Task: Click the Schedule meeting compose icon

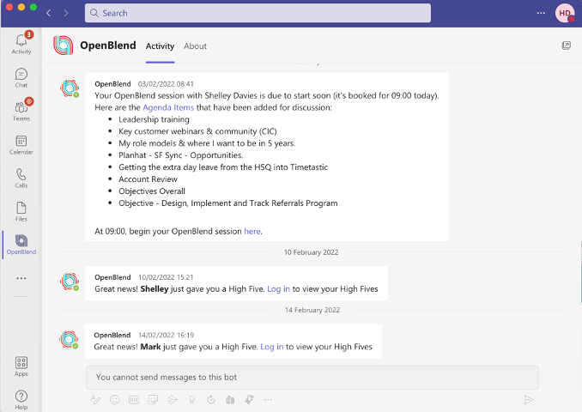Action: click(x=173, y=399)
